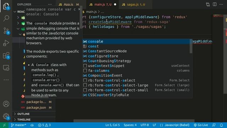Image resolution: width=227 pixels, height=128 pixels.
Task: Click createSagaMiddleware in import line
Action: pos(110,22)
